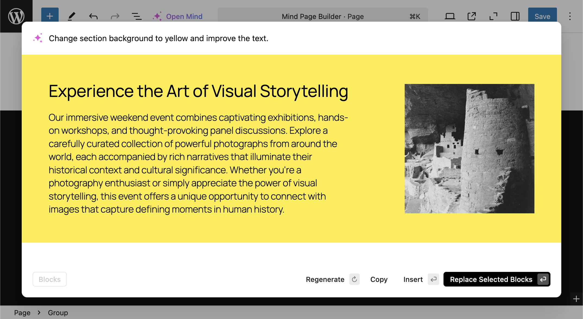Copy the generated blocks
583x319 pixels.
[x=379, y=279]
